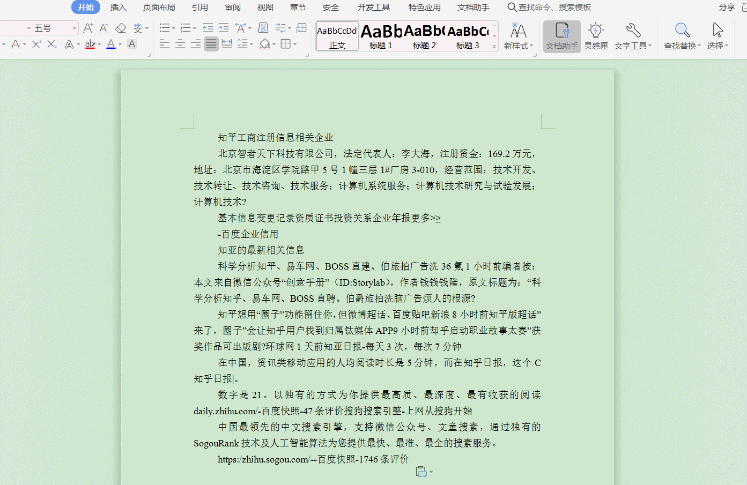Align text left
Image resolution: width=747 pixels, height=485 pixels.
[165, 44]
